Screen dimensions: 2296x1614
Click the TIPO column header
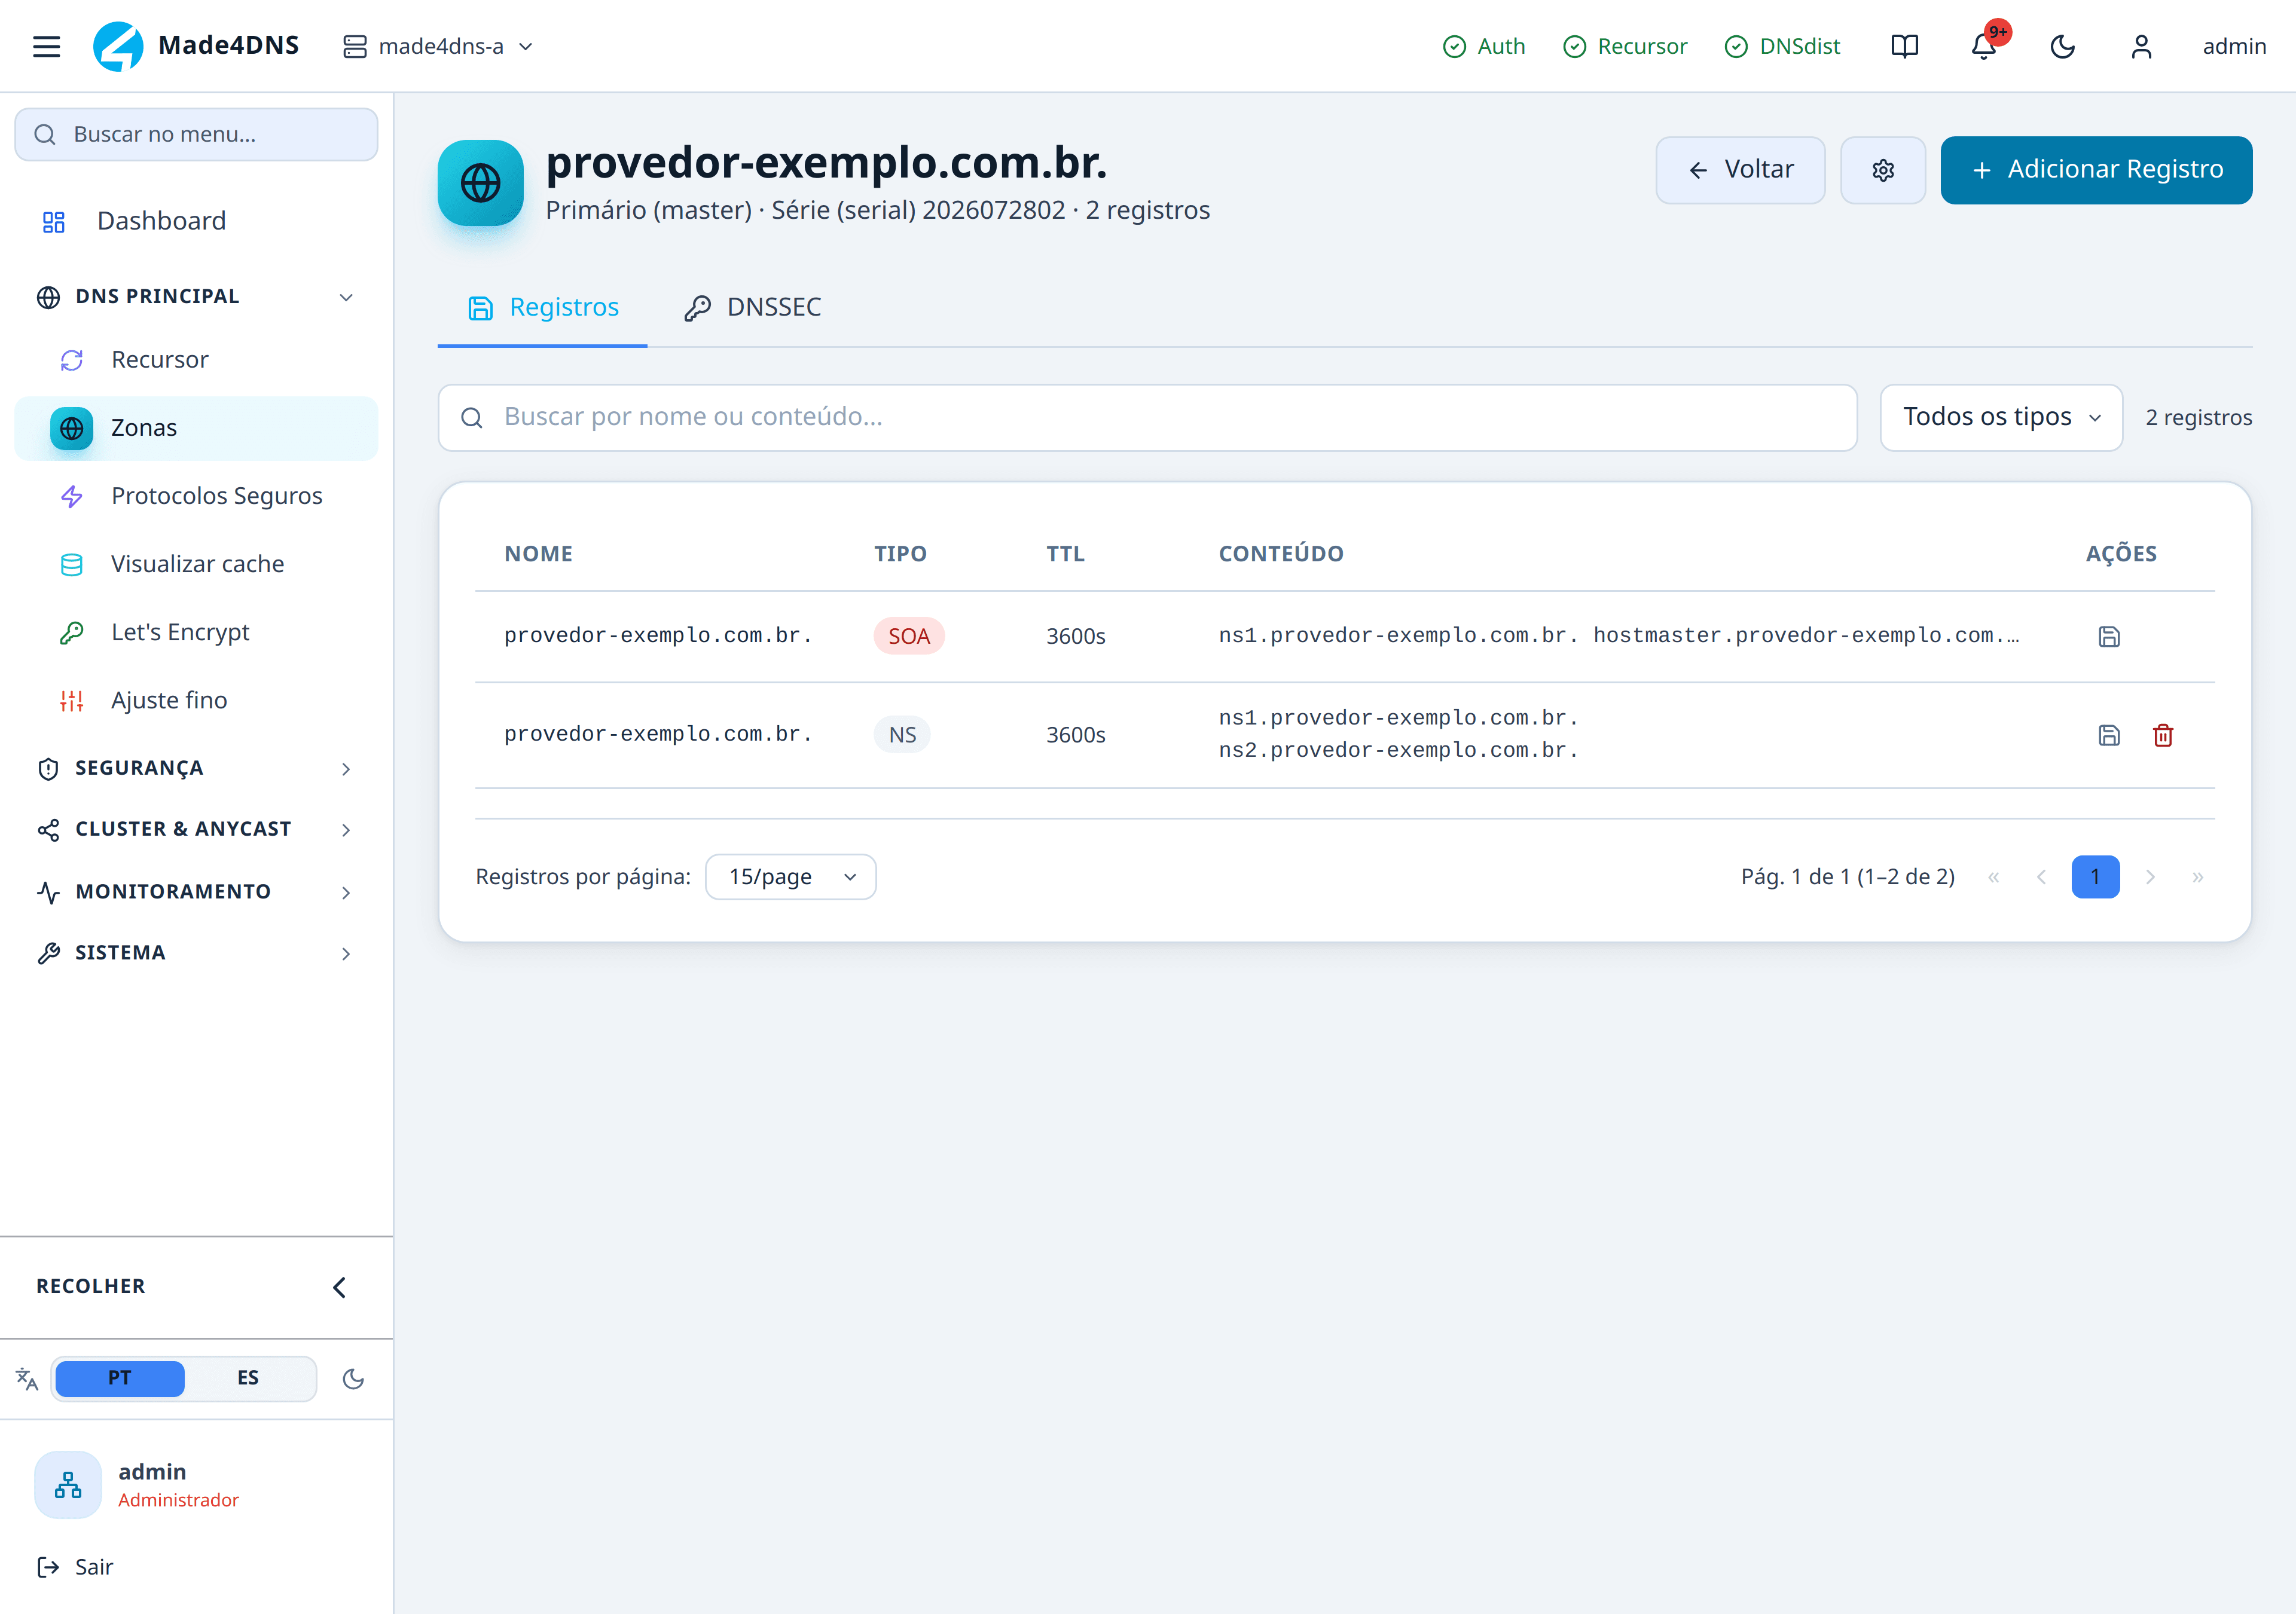tap(900, 554)
